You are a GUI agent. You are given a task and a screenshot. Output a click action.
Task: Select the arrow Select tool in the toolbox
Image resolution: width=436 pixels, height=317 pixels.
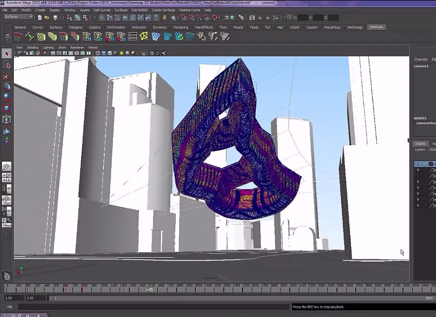[6, 53]
